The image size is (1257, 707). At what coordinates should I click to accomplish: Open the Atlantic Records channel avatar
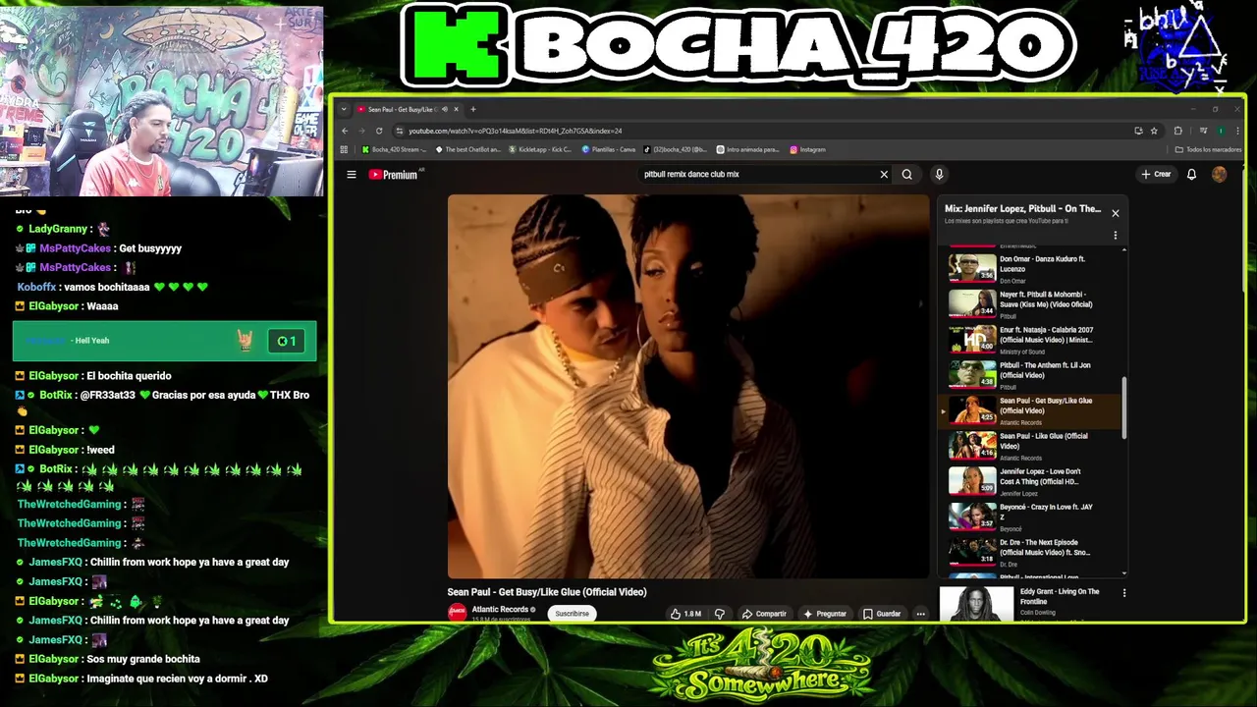coord(457,613)
